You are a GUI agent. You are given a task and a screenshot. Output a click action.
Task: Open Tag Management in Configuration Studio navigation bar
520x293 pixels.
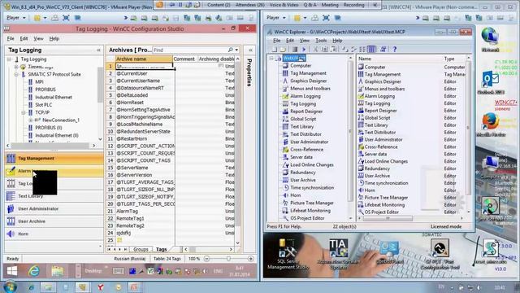[54, 159]
